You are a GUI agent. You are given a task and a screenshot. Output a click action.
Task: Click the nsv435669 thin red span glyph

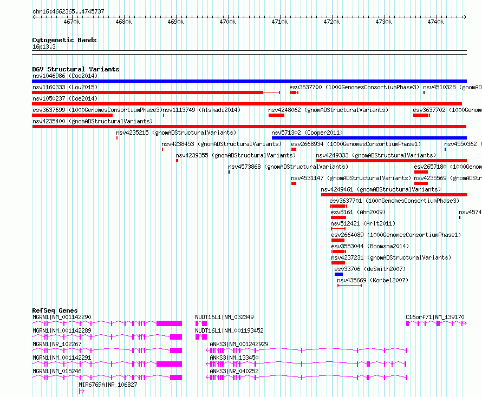click(350, 286)
